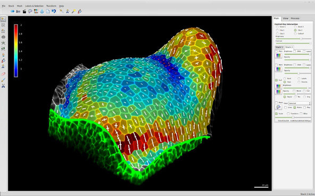Click the paint bucket icon in the top toolbar

click(80, 12)
